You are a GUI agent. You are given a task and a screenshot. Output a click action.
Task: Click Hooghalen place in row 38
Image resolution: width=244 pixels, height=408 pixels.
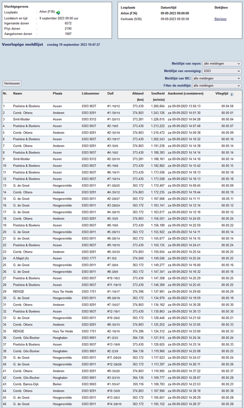pos(60,351)
